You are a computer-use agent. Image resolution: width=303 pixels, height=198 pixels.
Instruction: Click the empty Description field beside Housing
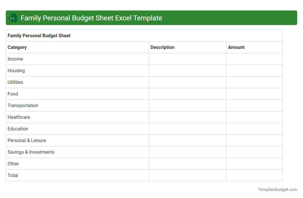(x=187, y=70)
